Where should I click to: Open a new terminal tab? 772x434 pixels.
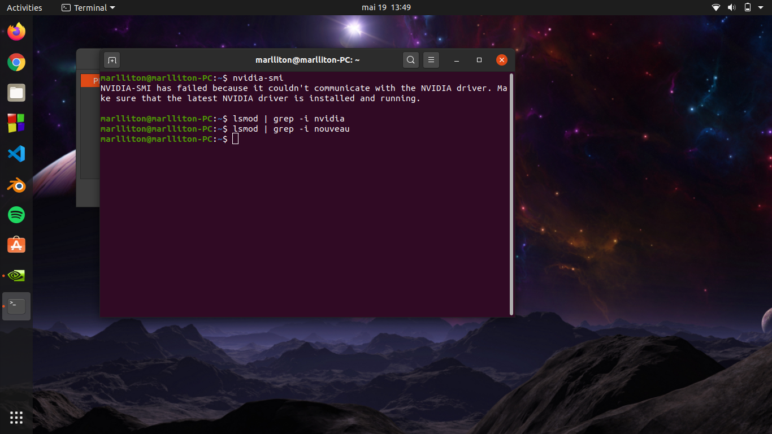[112, 60]
